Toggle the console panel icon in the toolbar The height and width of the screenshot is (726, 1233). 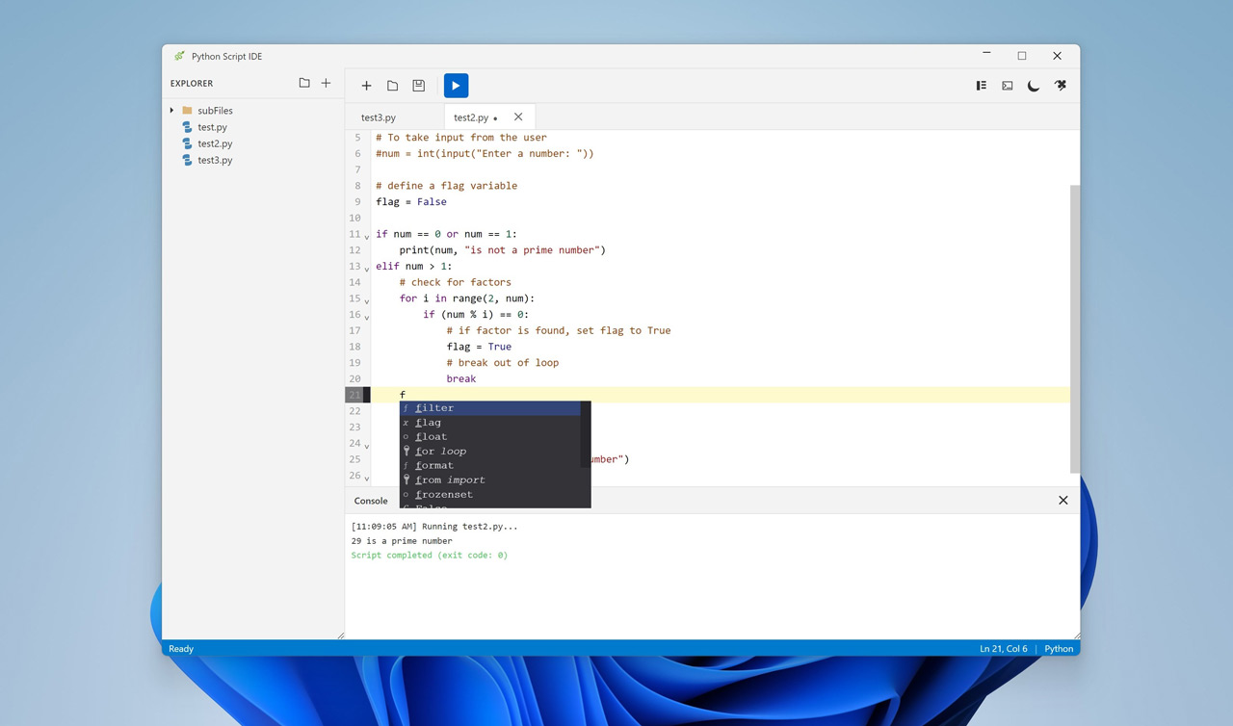[x=1008, y=86]
